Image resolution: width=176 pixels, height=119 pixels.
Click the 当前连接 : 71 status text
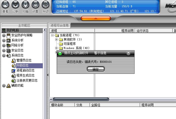66,6
